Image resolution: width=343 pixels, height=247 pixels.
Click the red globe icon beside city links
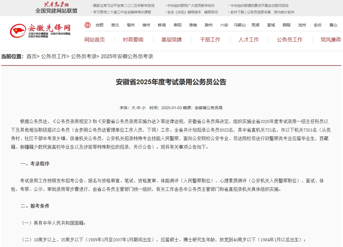[88, 25]
